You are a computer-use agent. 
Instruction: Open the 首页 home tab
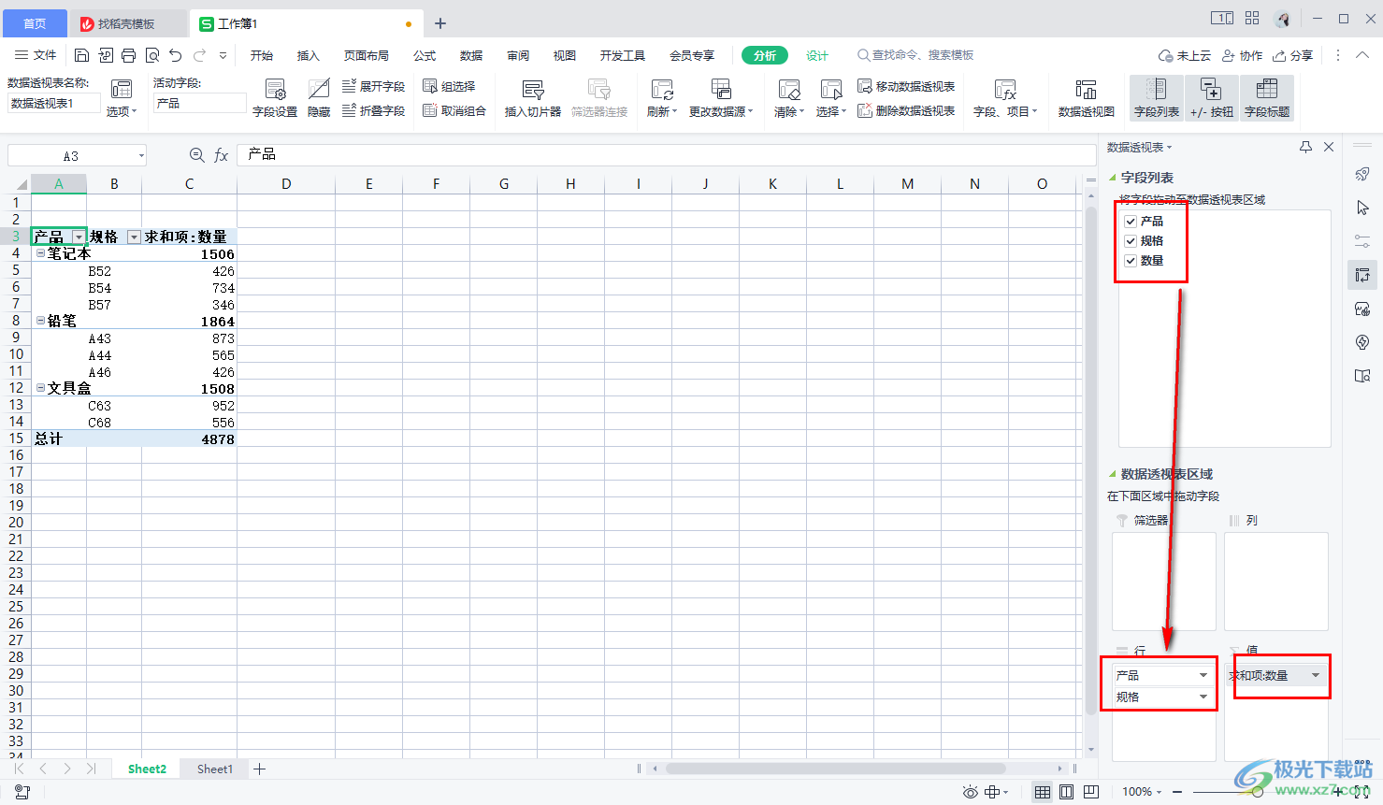[x=35, y=23]
